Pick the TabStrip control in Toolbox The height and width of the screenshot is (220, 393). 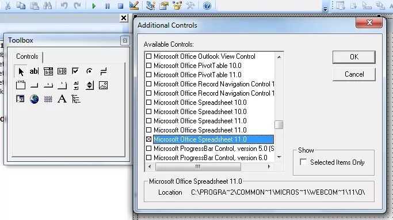point(48,85)
